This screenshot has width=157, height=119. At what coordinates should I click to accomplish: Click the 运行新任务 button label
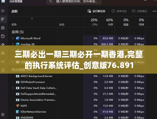[99, 11]
